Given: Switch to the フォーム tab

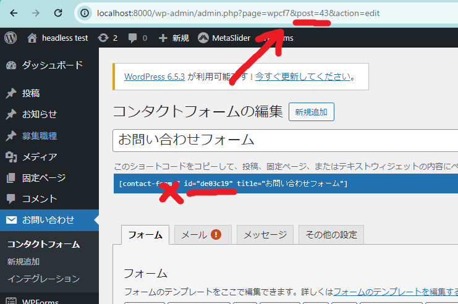Looking at the screenshot, I should (x=145, y=235).
